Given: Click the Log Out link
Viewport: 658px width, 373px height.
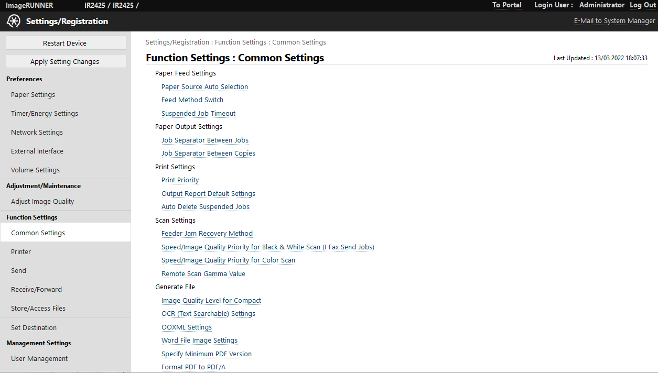Looking at the screenshot, I should (643, 5).
